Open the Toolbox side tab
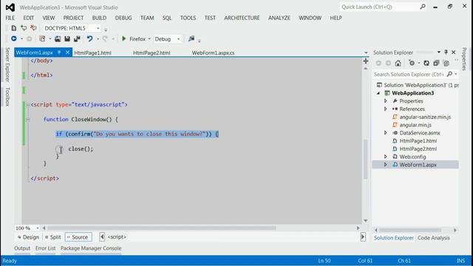473x266 pixels. point(8,97)
